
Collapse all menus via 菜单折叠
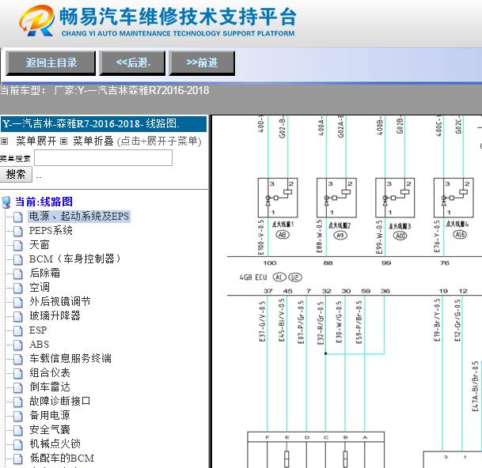(x=93, y=141)
